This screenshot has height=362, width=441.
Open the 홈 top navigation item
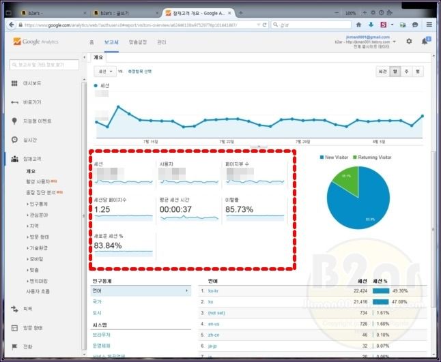click(91, 42)
